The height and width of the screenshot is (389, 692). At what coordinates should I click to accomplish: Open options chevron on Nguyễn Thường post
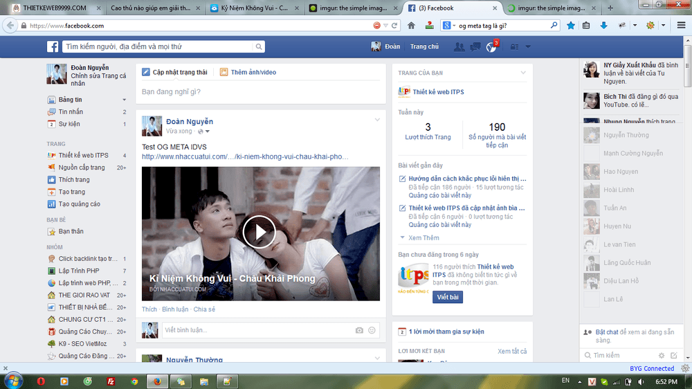377,358
